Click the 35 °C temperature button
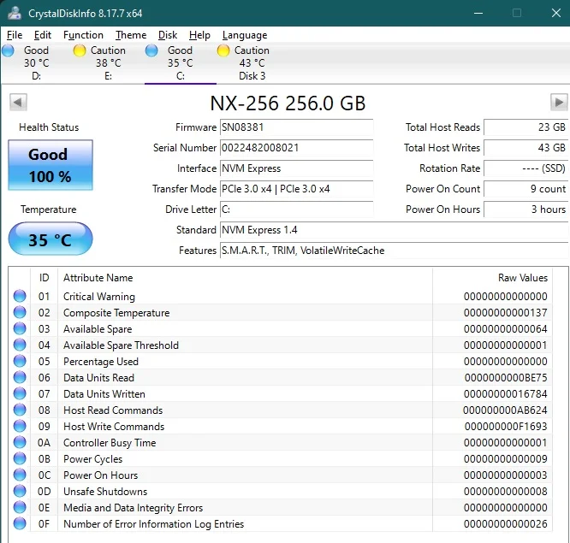The width and height of the screenshot is (570, 543). point(50,240)
